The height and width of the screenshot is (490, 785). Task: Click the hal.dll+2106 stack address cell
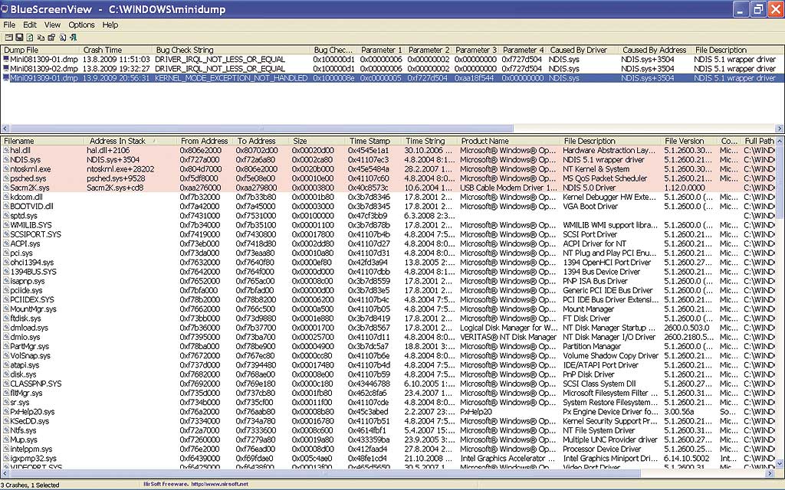(x=107, y=150)
